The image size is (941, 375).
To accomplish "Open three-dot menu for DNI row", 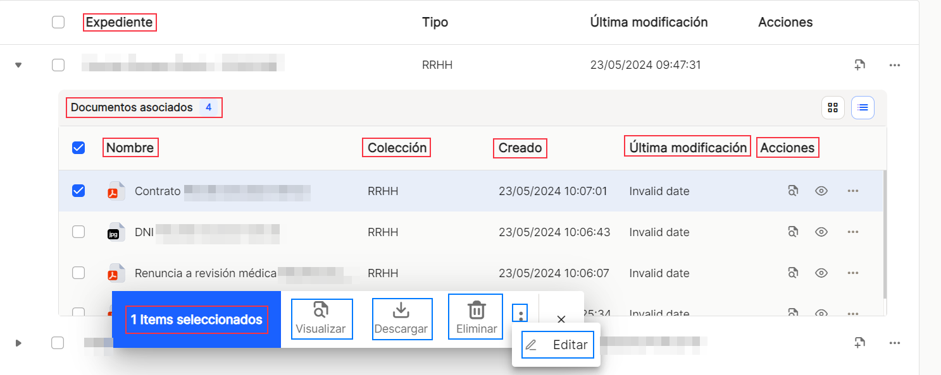I will click(x=853, y=232).
